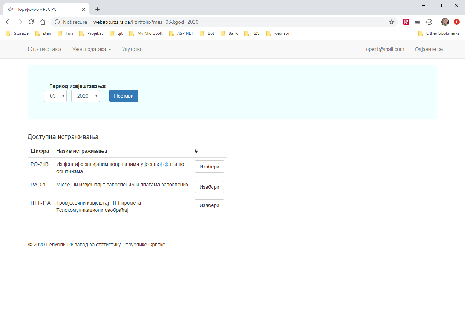The image size is (465, 312).
Task: Click the Одјавите се logout link
Action: tap(428, 49)
